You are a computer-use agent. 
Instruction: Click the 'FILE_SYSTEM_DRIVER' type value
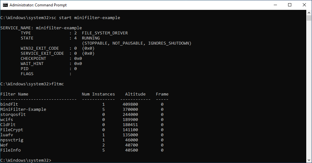pos(105,33)
